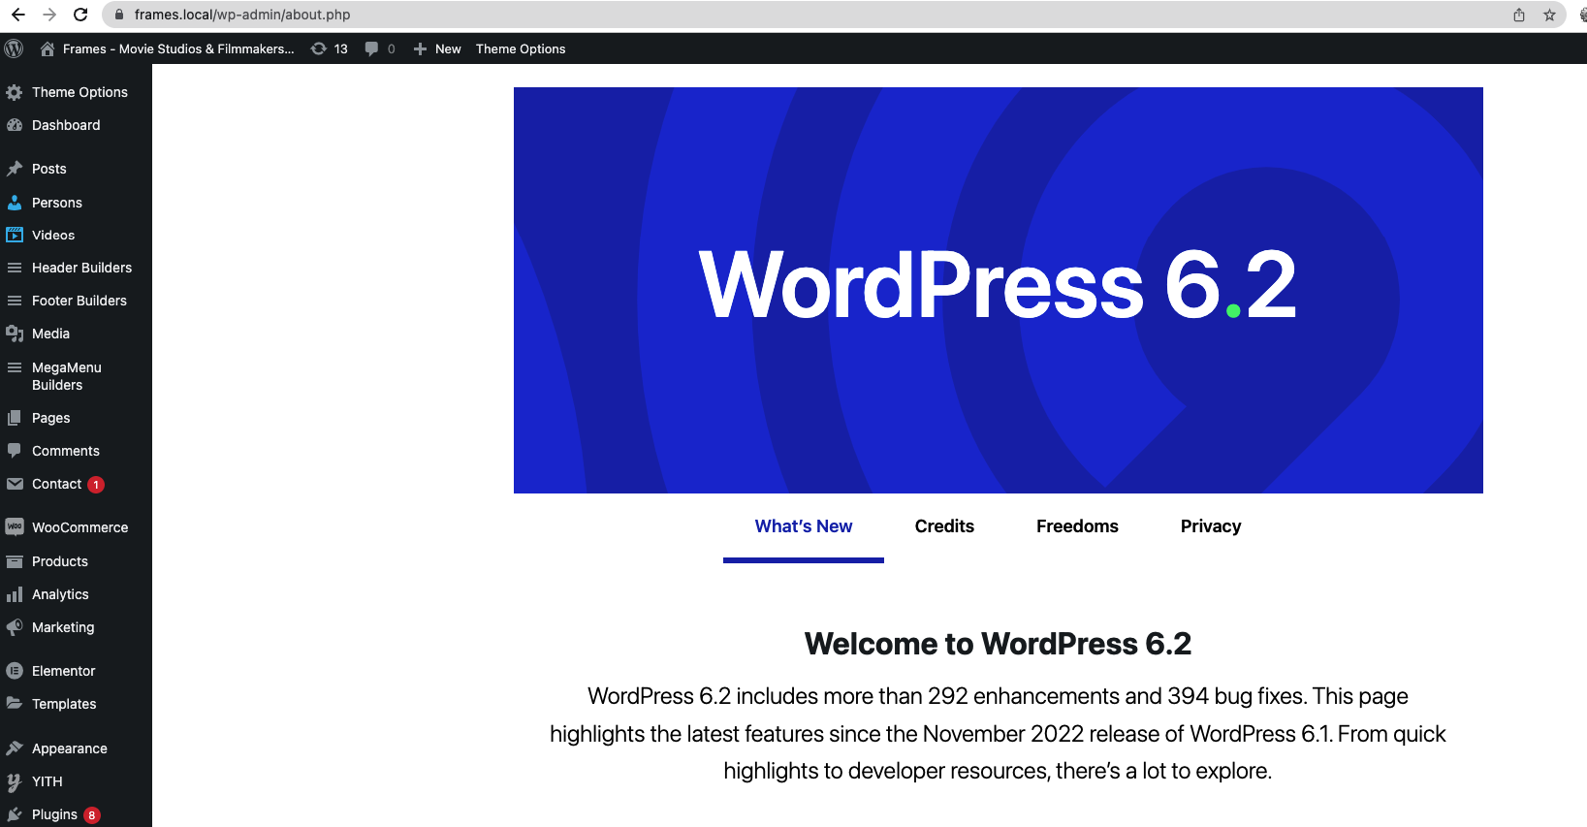Image resolution: width=1587 pixels, height=827 pixels.
Task: Open MegaMenu Builders in the sidebar
Action: (67, 376)
